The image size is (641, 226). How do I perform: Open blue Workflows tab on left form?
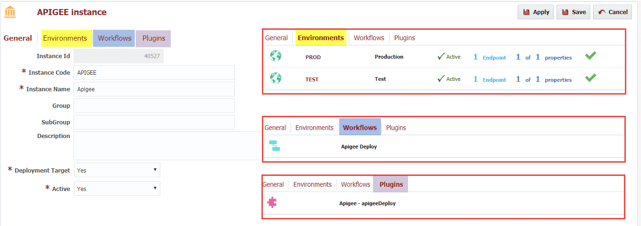click(x=114, y=38)
